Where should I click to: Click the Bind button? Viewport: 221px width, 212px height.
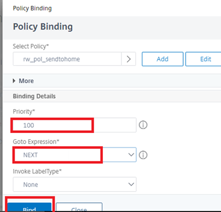coord(30,207)
